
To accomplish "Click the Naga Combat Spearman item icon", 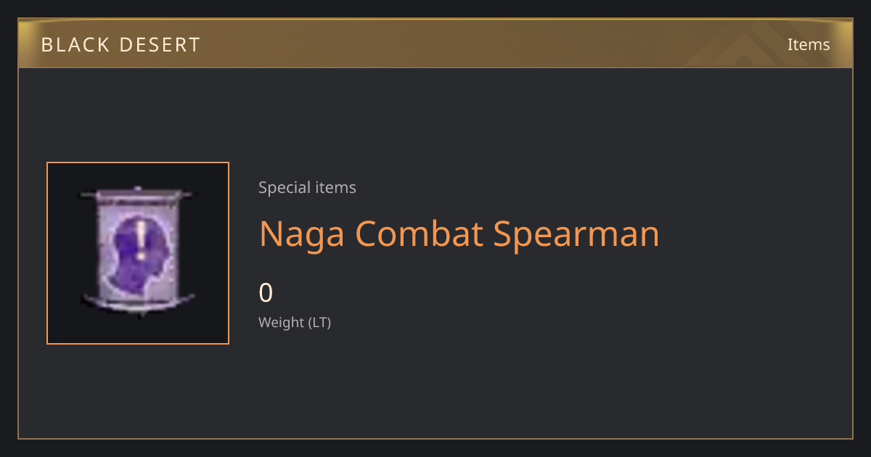I will [138, 253].
